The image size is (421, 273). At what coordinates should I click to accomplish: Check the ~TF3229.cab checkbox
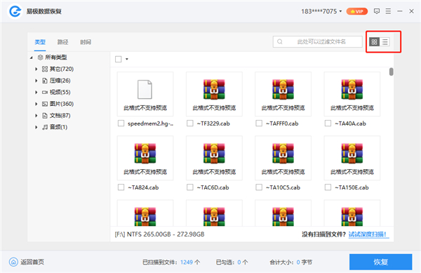point(190,124)
